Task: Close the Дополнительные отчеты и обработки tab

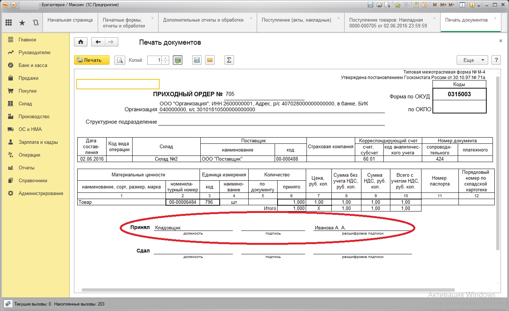Action: [251, 18]
